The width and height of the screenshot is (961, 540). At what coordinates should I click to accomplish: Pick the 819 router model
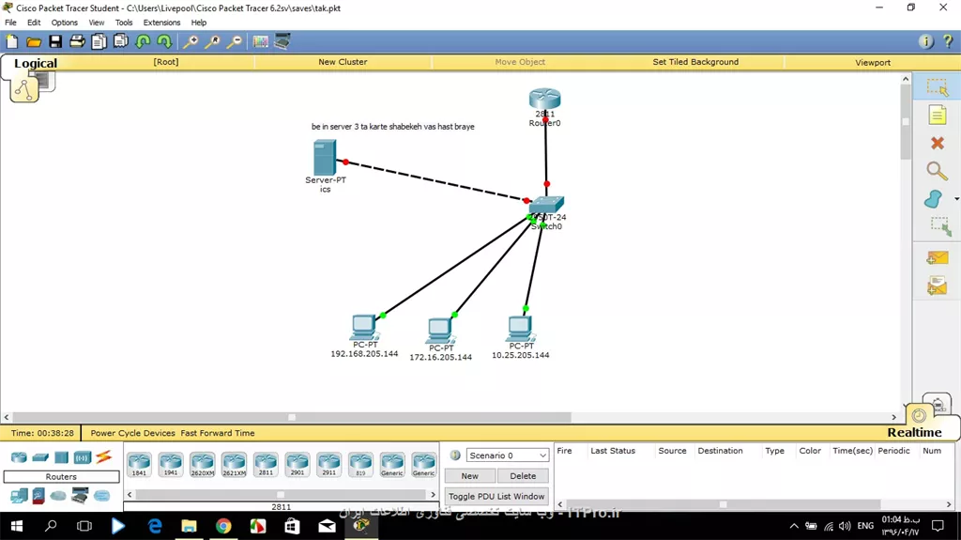click(360, 465)
